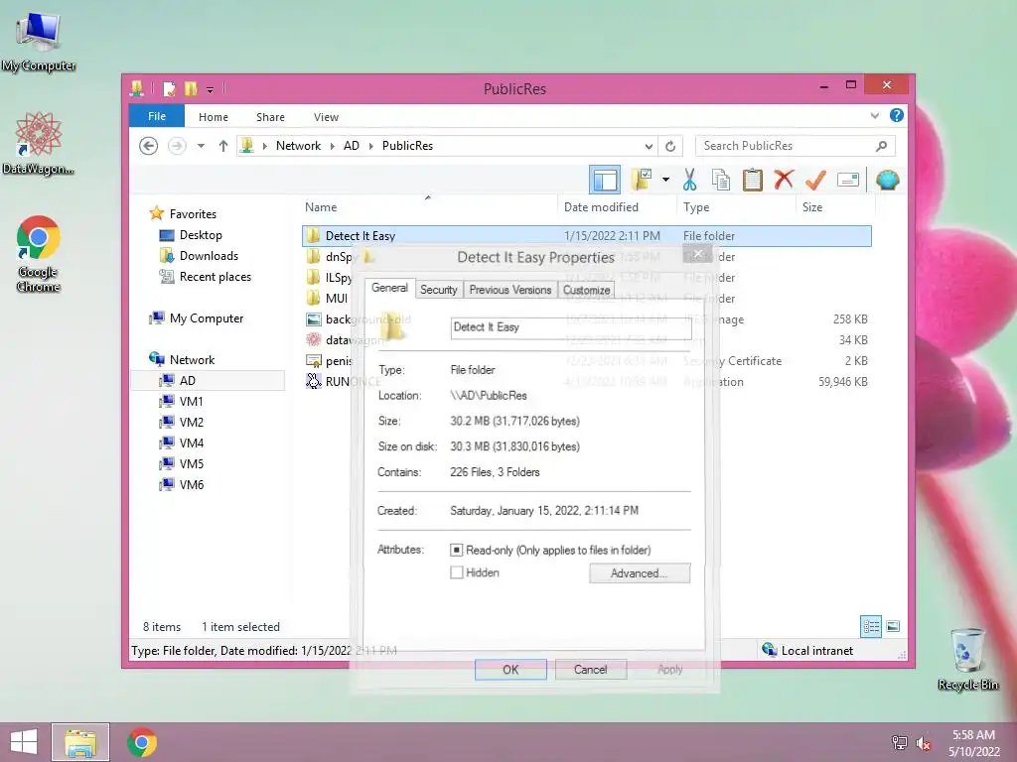1017x762 pixels.
Task: Click the Copy toolbar icon
Action: click(721, 181)
